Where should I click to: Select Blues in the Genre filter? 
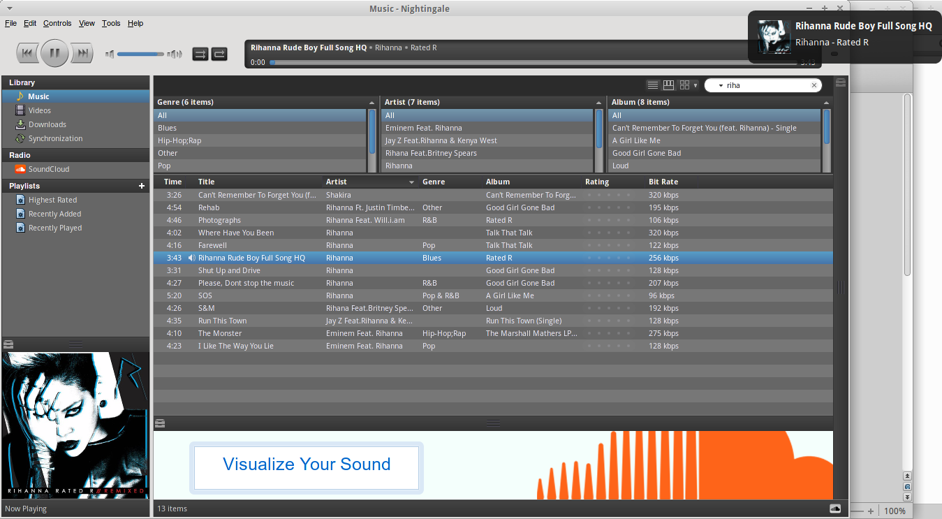pos(260,128)
